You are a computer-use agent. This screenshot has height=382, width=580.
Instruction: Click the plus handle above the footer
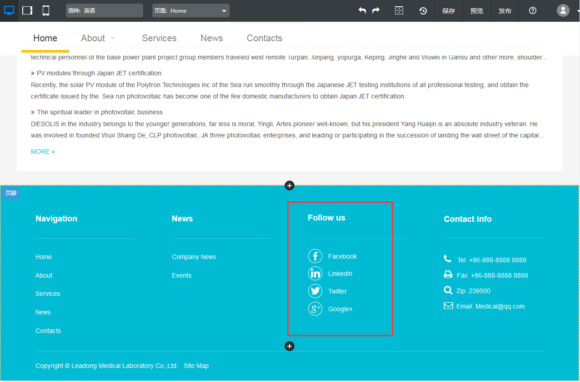click(290, 186)
